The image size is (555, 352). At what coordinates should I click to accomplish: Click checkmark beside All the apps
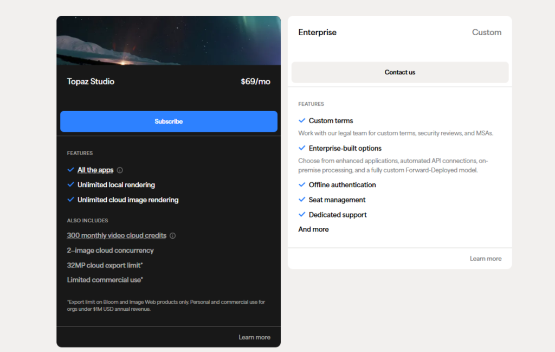[x=70, y=170]
